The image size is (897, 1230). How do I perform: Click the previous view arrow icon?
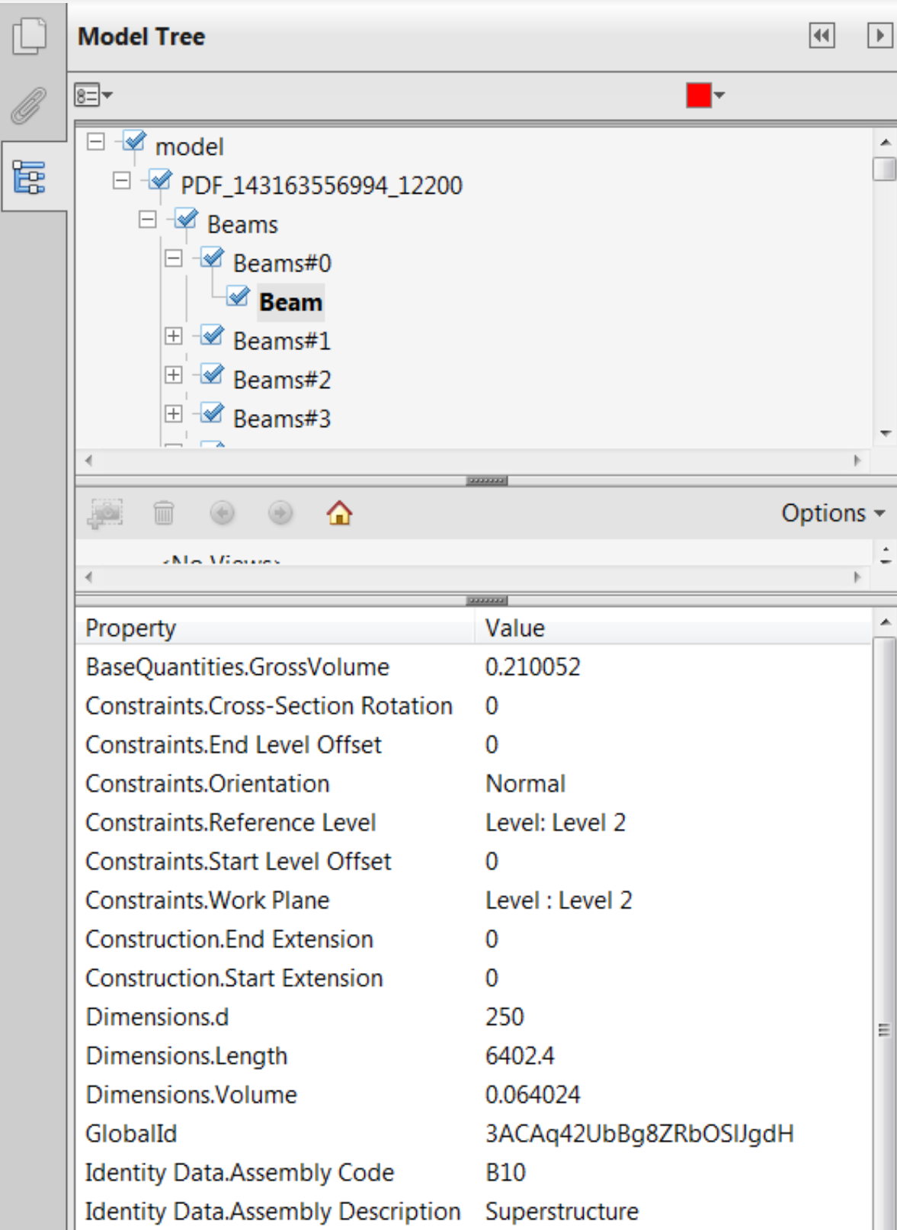coord(222,513)
